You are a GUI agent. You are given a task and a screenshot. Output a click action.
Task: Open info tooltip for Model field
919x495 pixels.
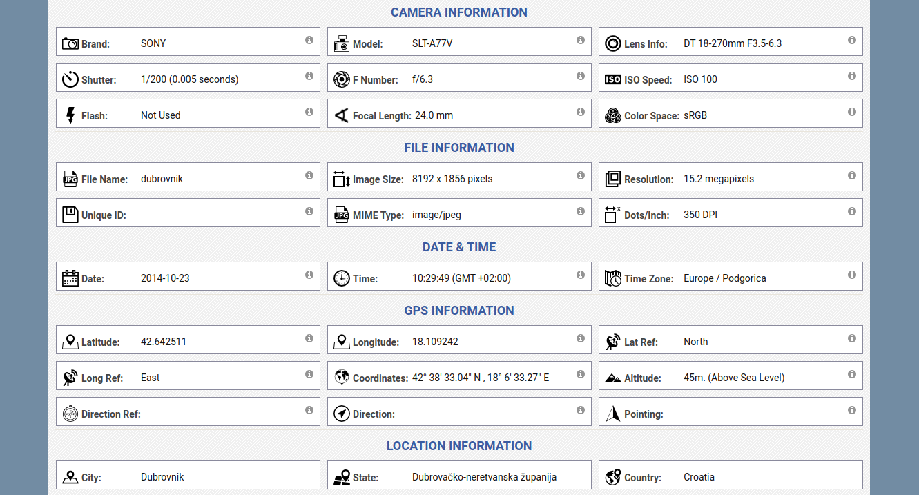tap(581, 40)
